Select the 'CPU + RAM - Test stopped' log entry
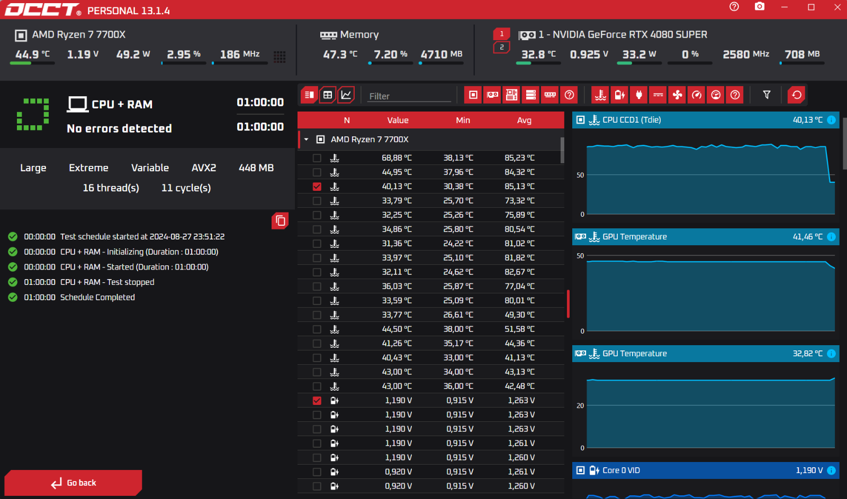847x499 pixels. coord(107,282)
